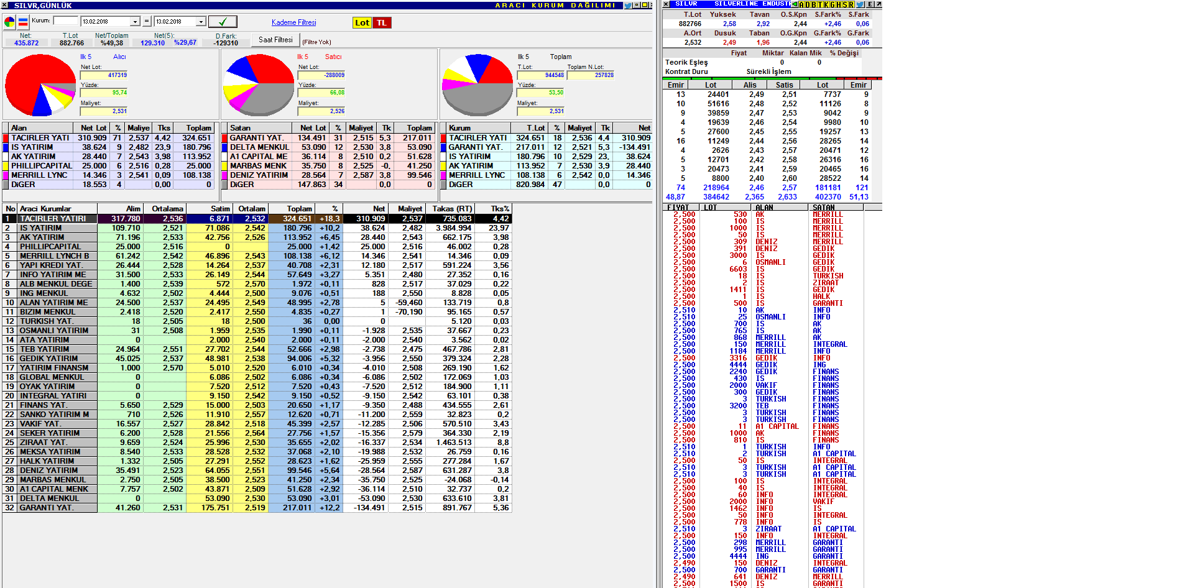Viewport: 1190px width, 588px height.
Task: Select the yellow G button in depth window
Action: point(833,4)
